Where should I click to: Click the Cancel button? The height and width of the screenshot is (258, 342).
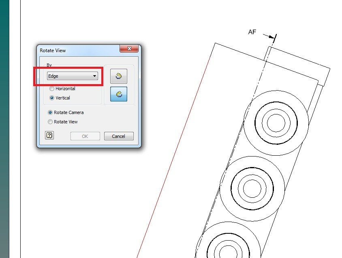point(119,136)
